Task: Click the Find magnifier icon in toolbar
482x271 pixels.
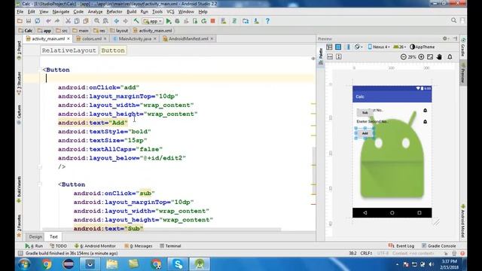Action: (97, 21)
